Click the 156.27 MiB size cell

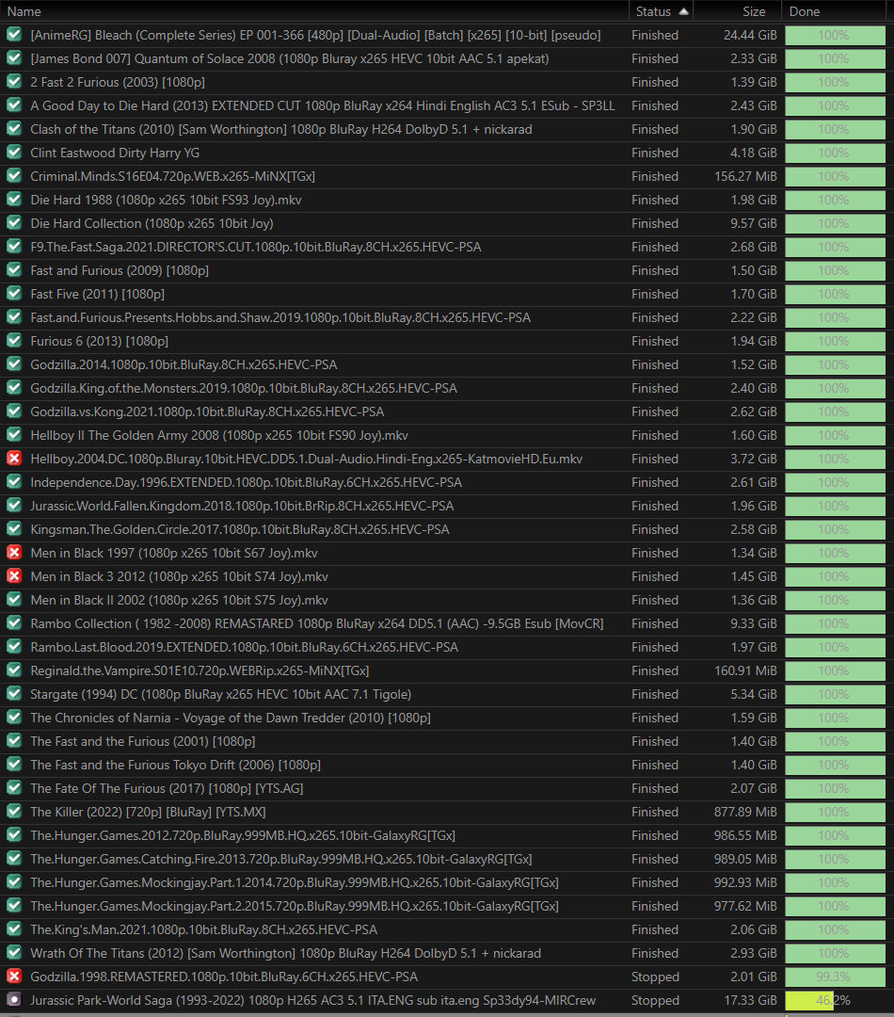[745, 176]
